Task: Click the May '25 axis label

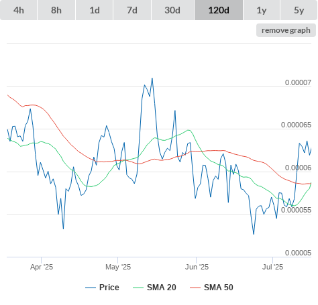Action: pos(118,267)
